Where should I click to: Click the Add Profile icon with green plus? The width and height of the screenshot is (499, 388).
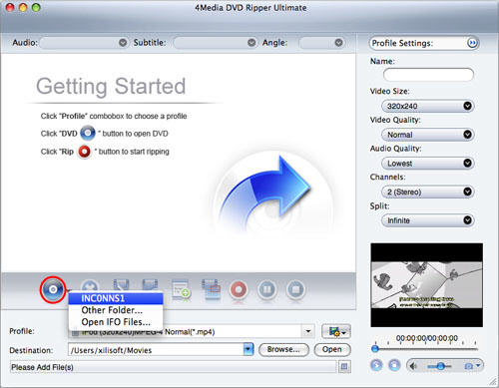pyautogui.click(x=181, y=289)
